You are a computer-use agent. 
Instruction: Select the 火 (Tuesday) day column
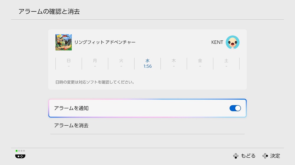click(x=121, y=63)
